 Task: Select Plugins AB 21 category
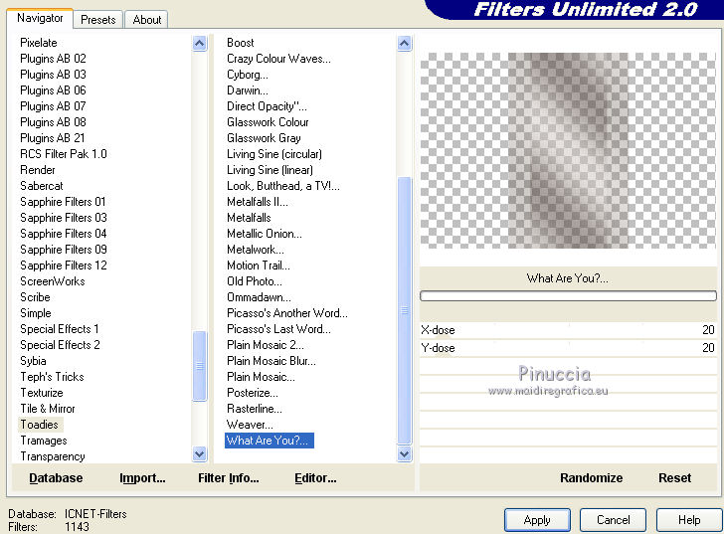point(52,138)
